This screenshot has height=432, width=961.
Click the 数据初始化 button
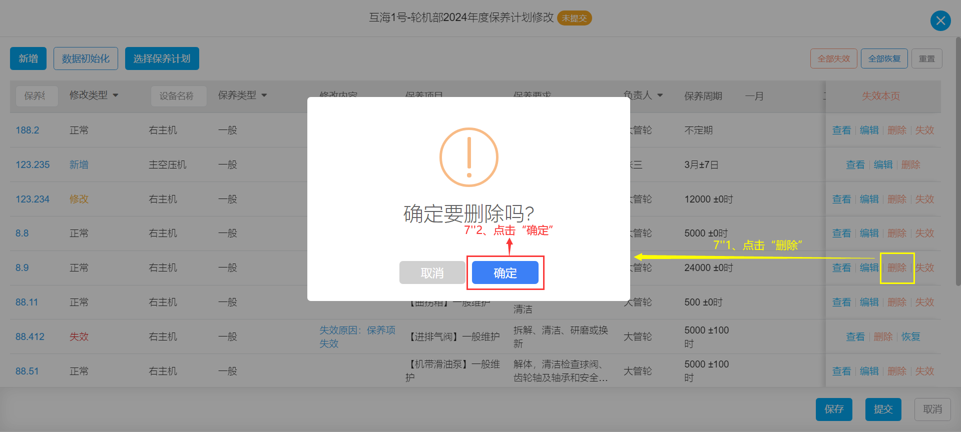pos(86,58)
